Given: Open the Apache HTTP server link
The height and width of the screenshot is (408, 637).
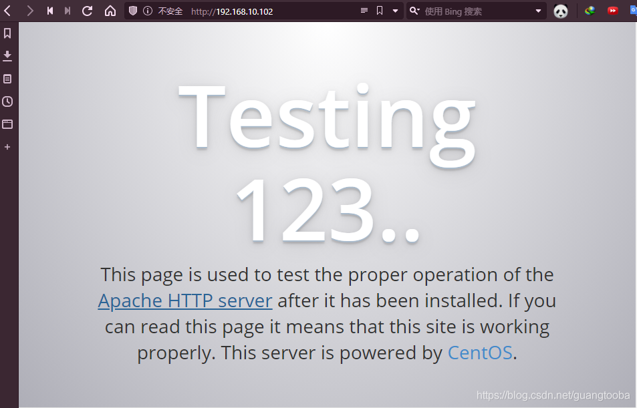Looking at the screenshot, I should tap(185, 300).
